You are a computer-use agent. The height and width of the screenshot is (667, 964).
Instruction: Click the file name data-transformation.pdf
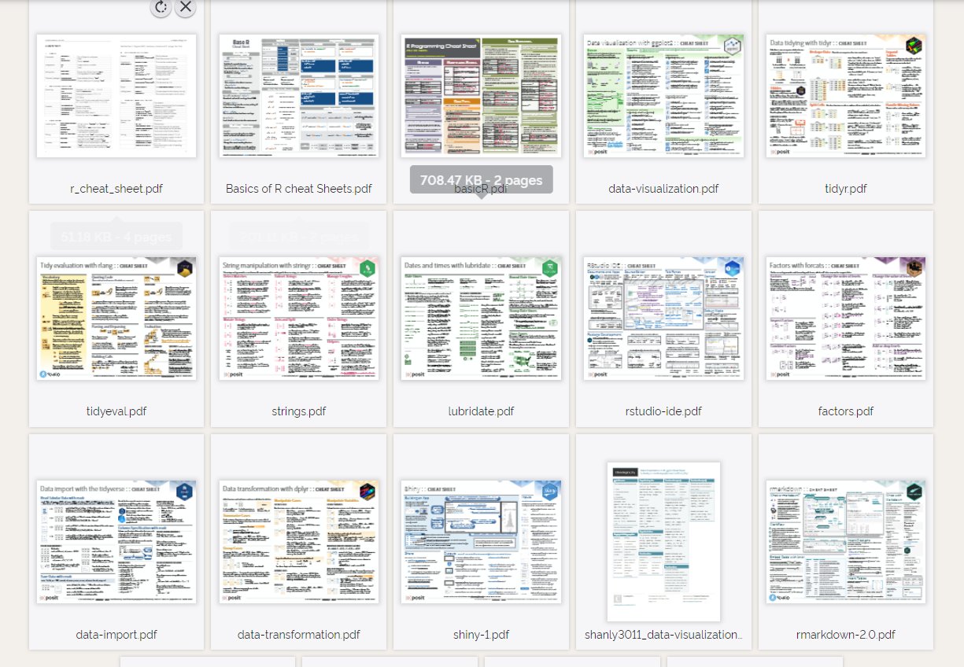point(299,635)
